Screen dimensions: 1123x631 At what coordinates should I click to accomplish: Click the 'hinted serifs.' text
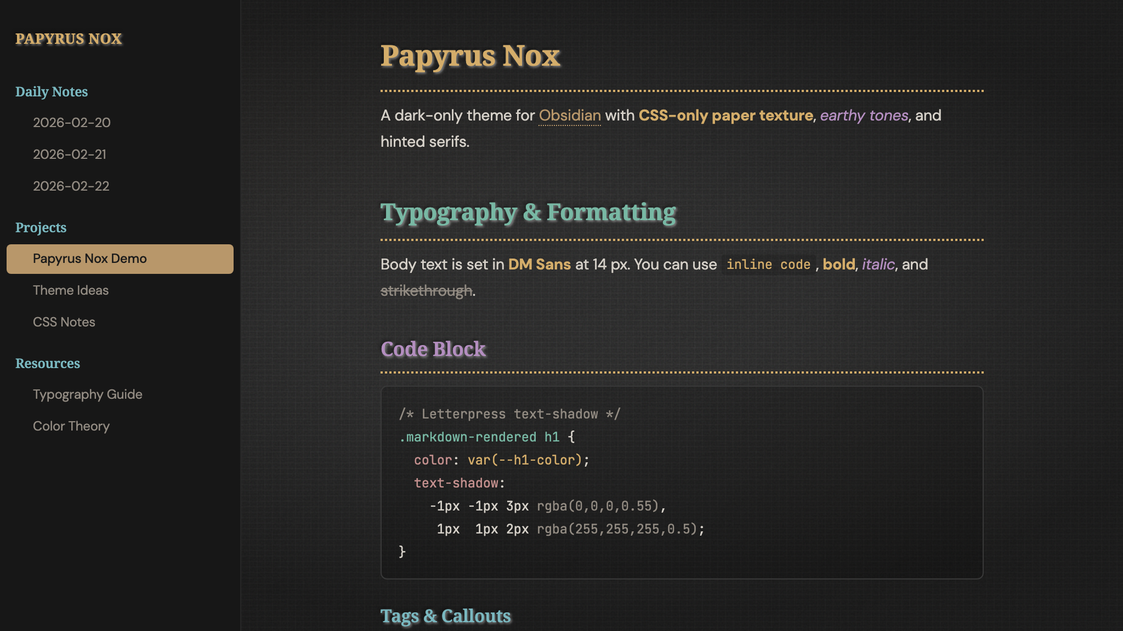[x=425, y=142]
